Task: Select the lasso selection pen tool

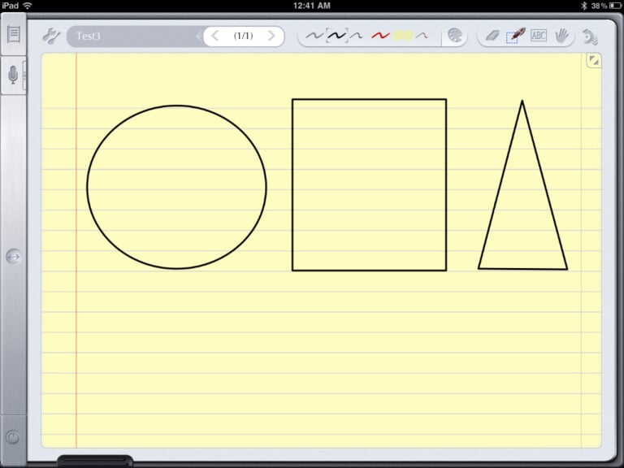Action: [515, 36]
